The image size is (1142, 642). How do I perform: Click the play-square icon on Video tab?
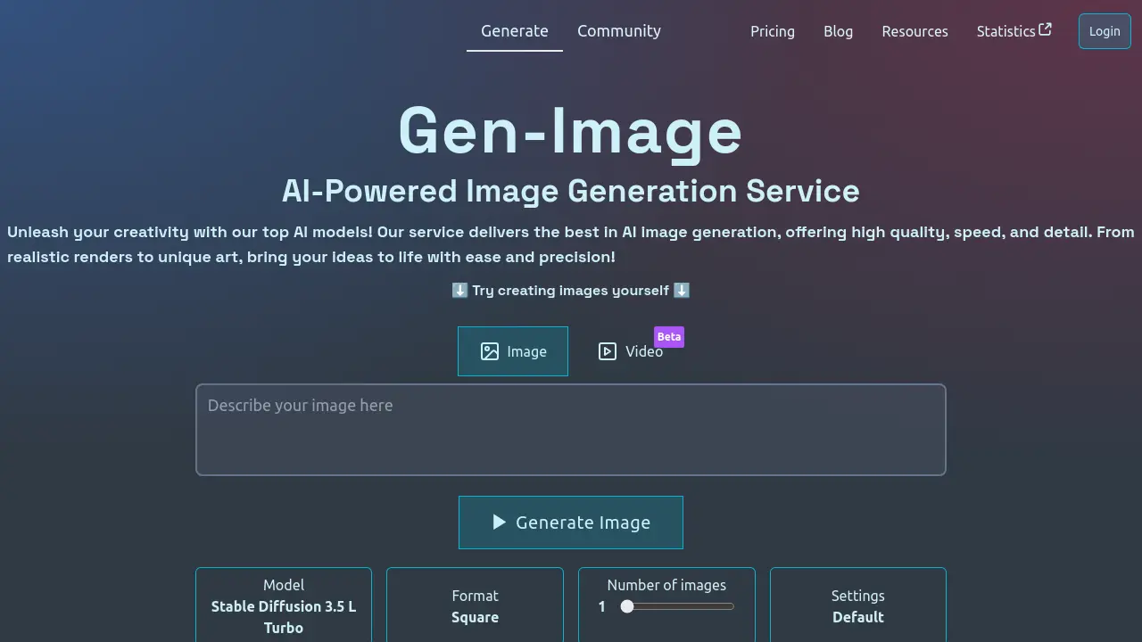point(608,351)
